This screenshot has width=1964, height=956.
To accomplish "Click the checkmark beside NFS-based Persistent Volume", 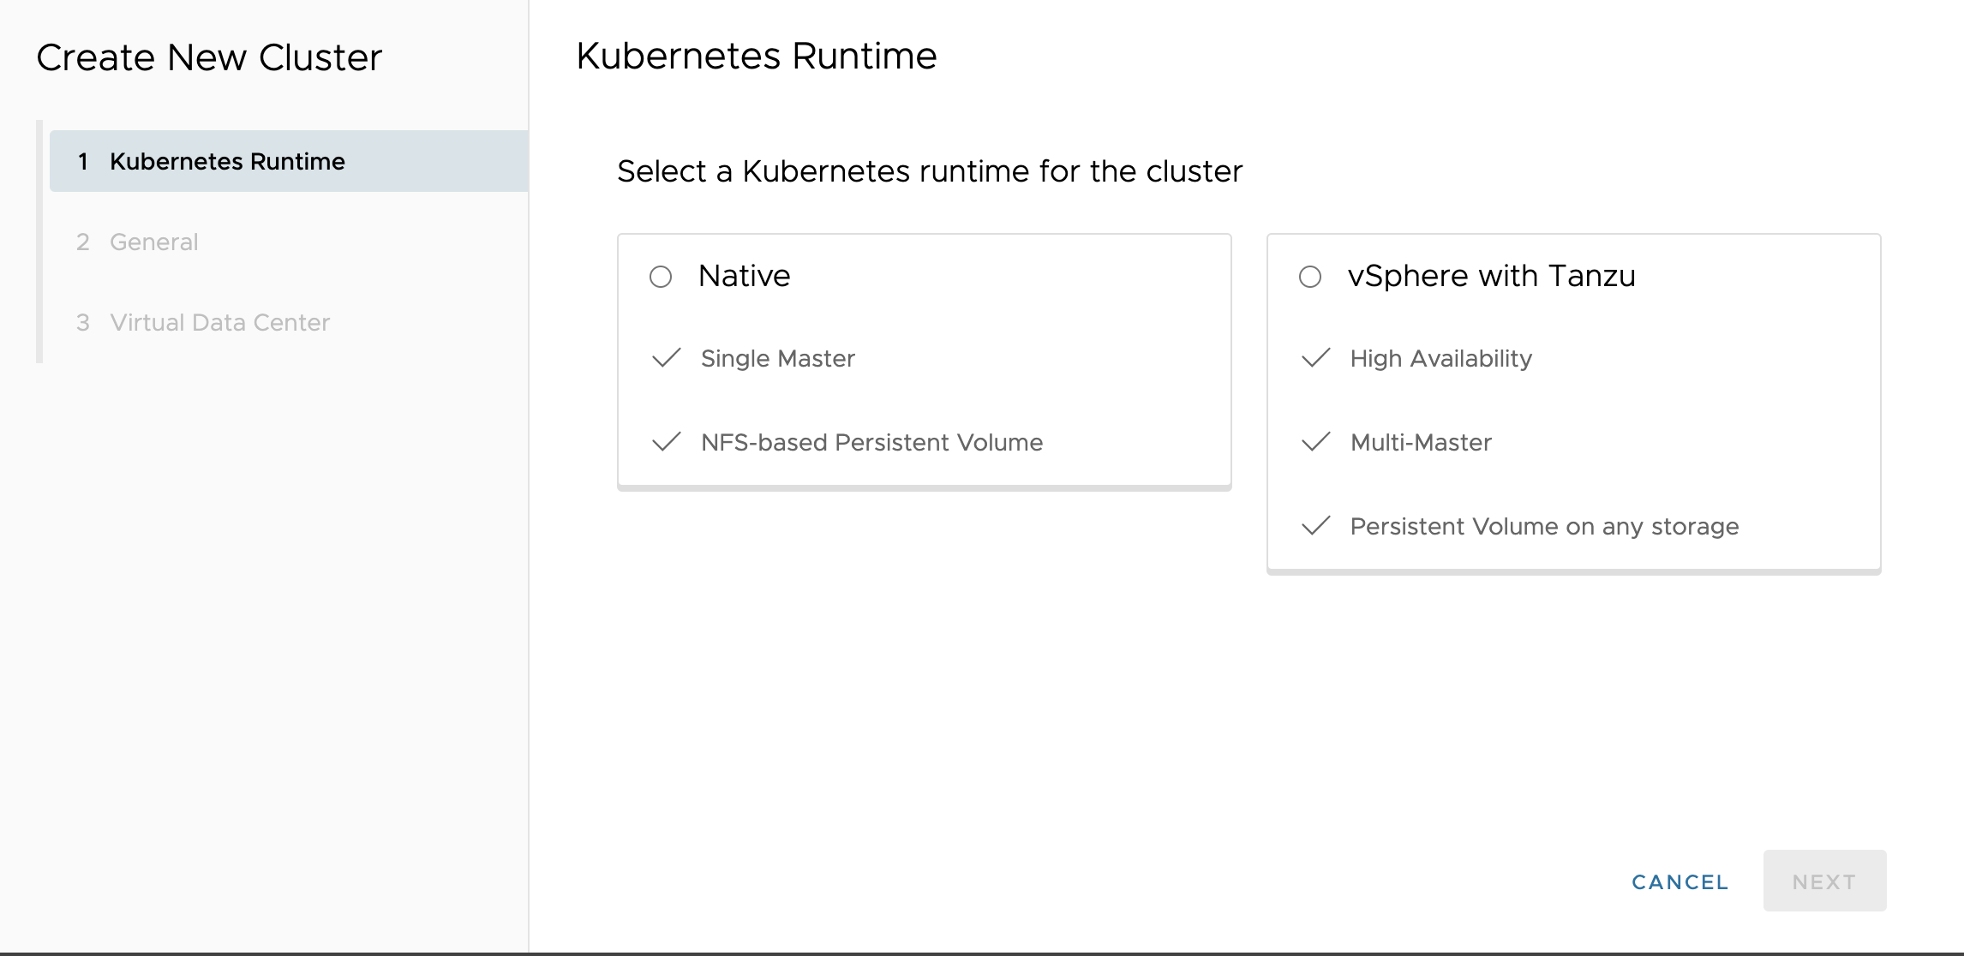I will pos(667,442).
